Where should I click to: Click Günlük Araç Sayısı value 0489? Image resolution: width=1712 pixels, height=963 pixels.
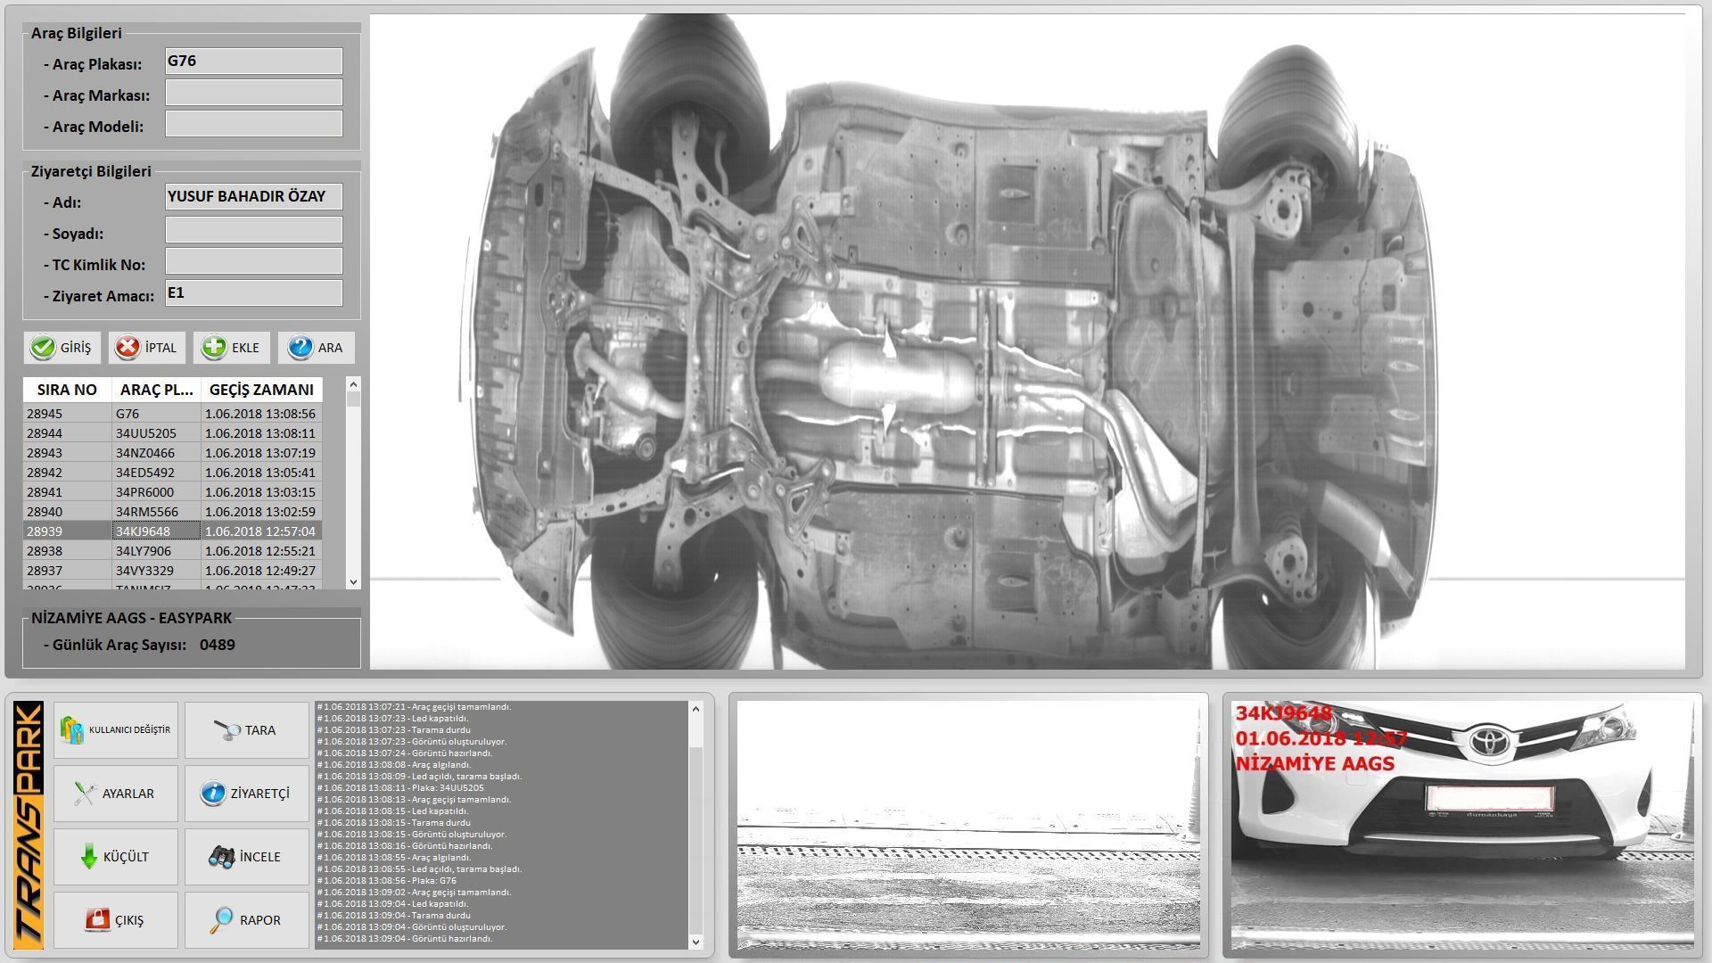click(218, 645)
